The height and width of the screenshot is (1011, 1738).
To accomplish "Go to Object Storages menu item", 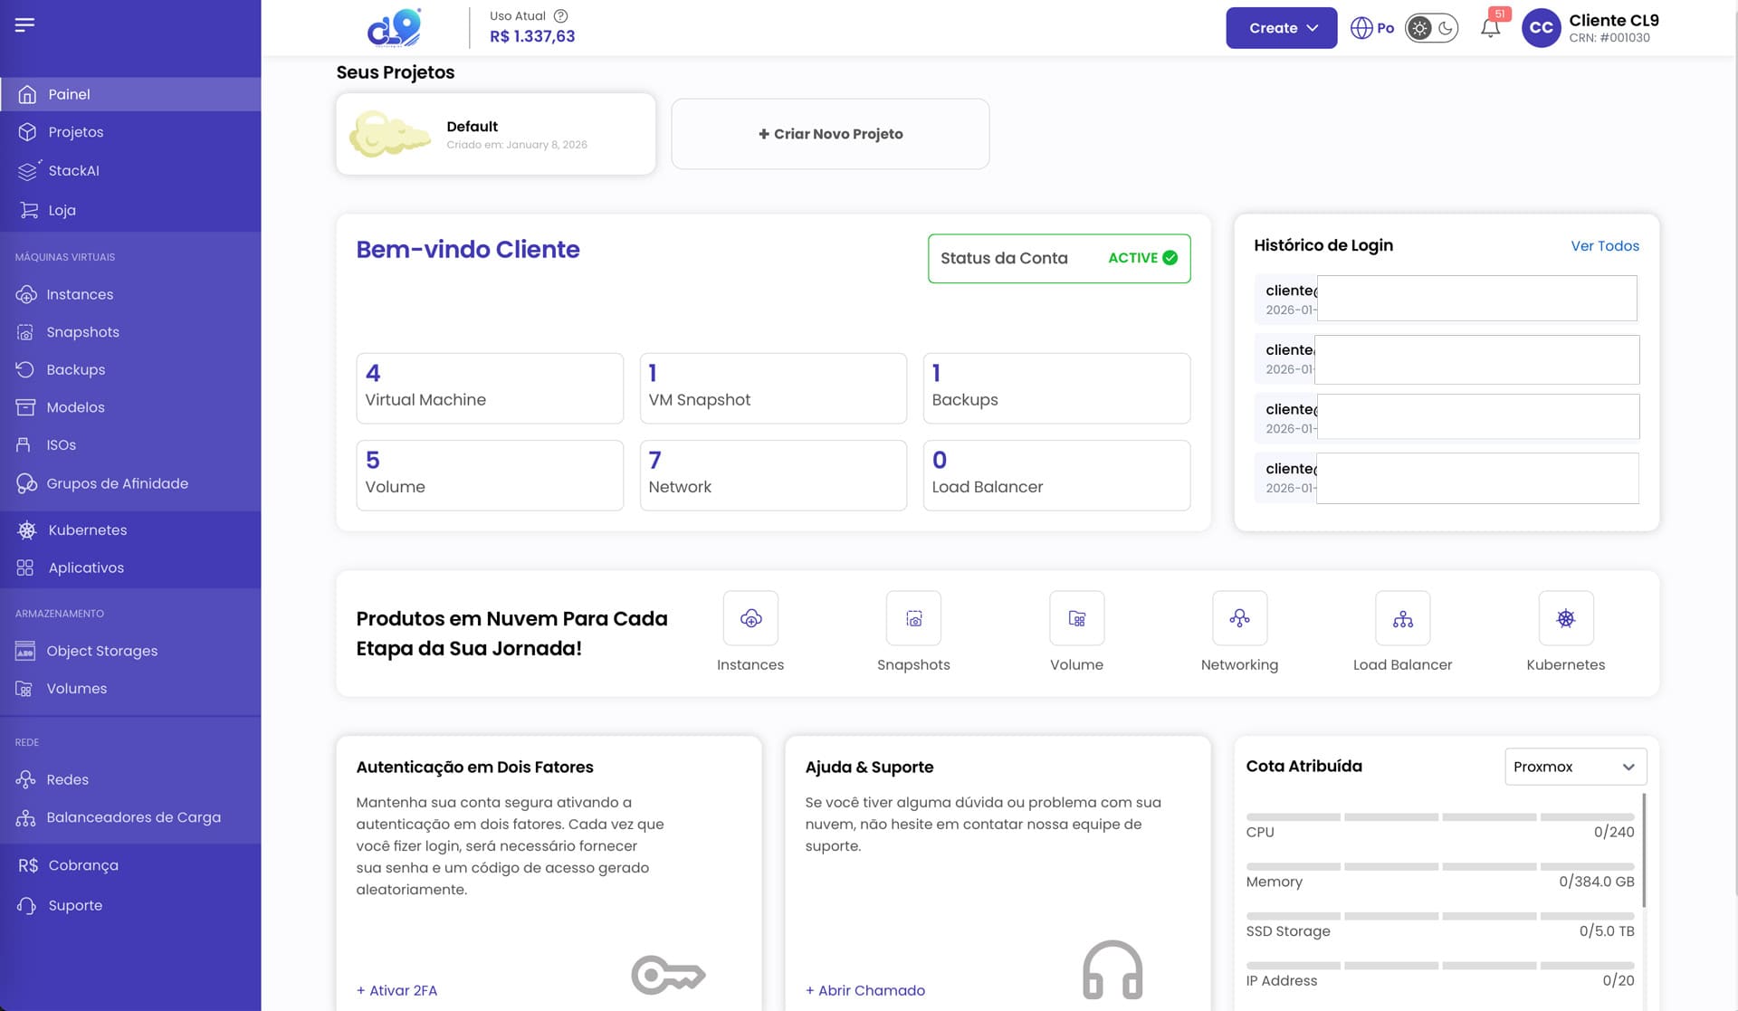I will (x=101, y=651).
